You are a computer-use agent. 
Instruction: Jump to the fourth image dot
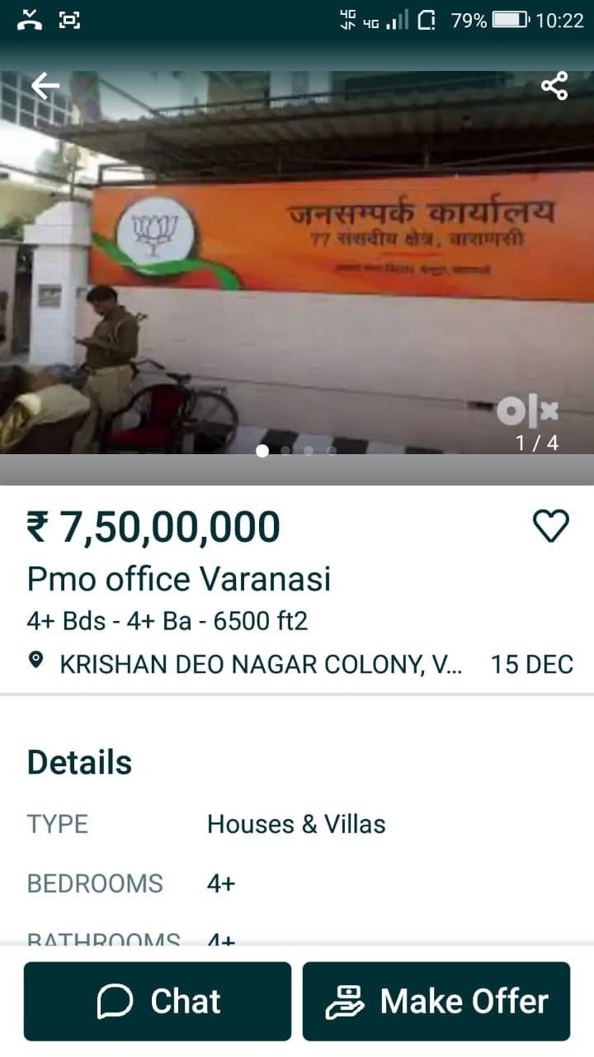(332, 451)
